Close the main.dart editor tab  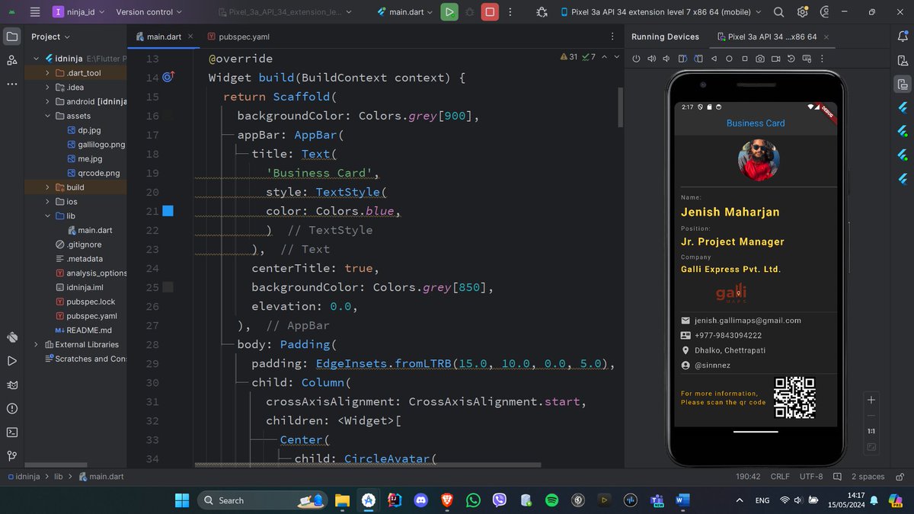(x=190, y=37)
